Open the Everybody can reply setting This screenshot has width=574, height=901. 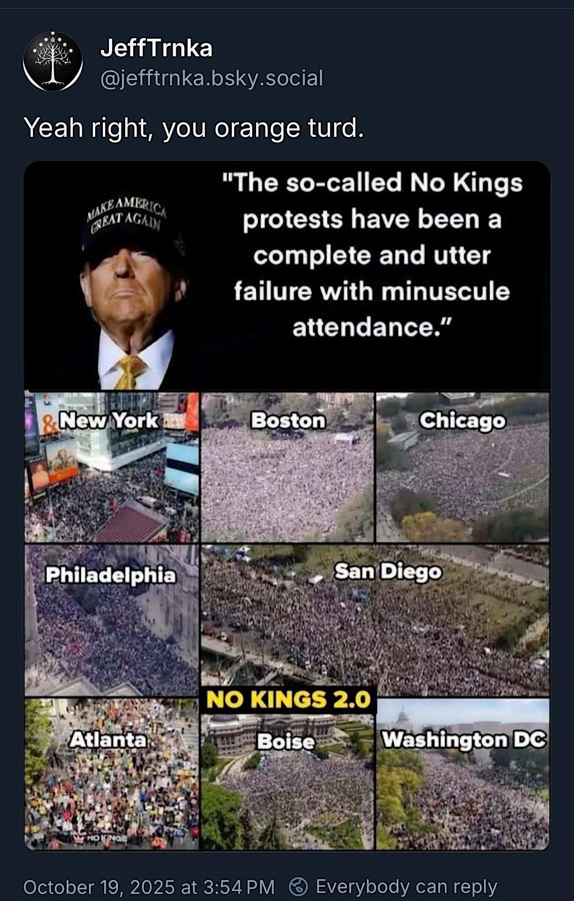(406, 887)
